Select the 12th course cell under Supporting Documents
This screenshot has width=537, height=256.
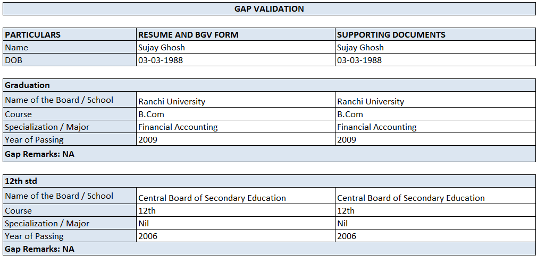pyautogui.click(x=346, y=211)
